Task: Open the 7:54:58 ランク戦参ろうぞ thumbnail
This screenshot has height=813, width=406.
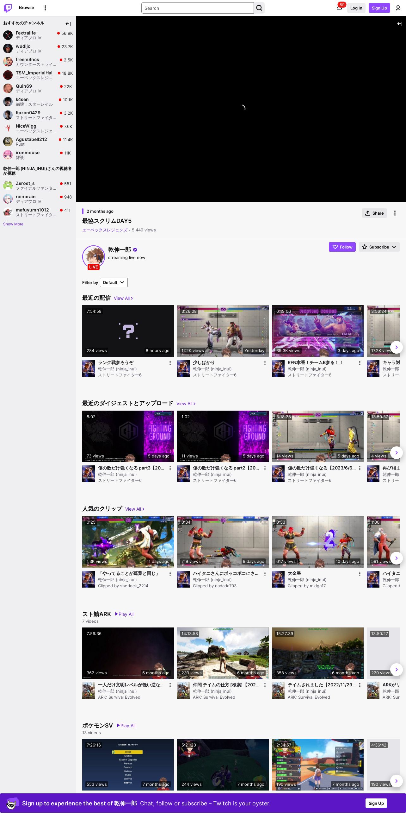Action: (x=128, y=331)
